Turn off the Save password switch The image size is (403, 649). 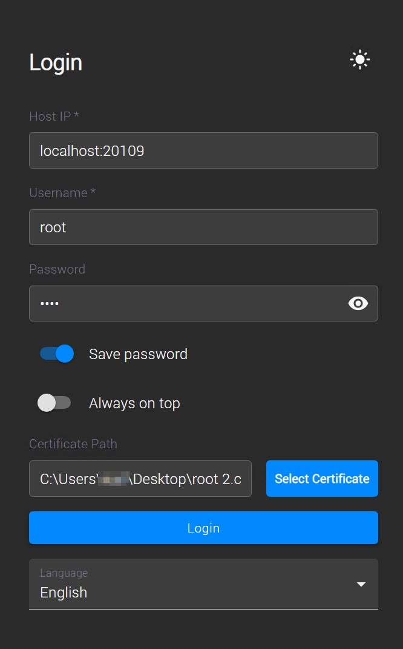(x=56, y=354)
